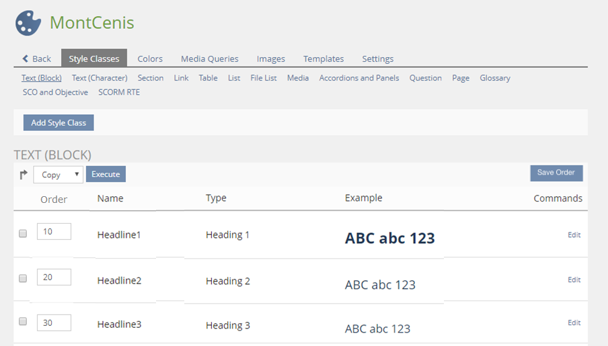Select the Headline2 row checkbox
The width and height of the screenshot is (608, 346).
click(x=23, y=278)
